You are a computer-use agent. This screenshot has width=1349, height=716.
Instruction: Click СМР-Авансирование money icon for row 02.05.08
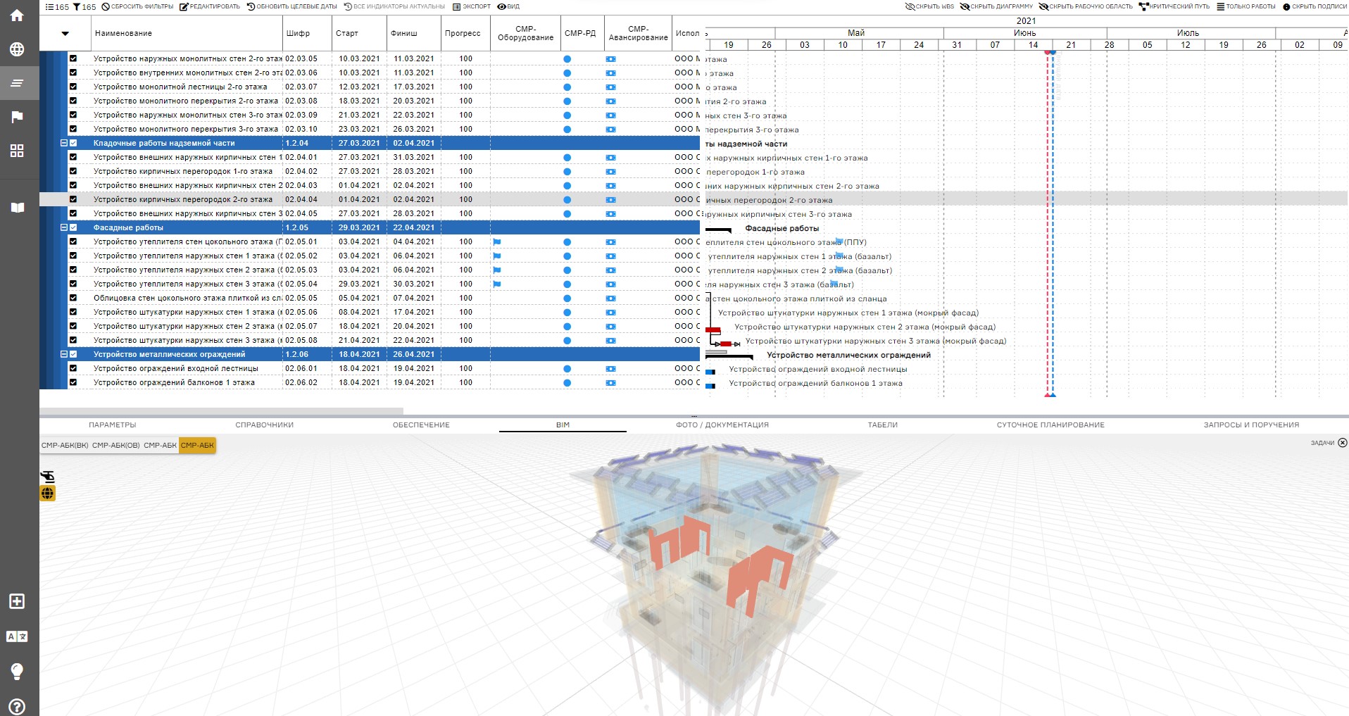click(610, 341)
